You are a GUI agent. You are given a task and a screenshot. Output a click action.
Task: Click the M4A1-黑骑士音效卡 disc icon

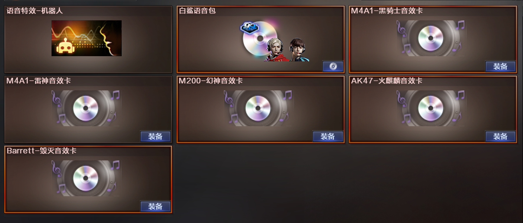click(x=431, y=38)
